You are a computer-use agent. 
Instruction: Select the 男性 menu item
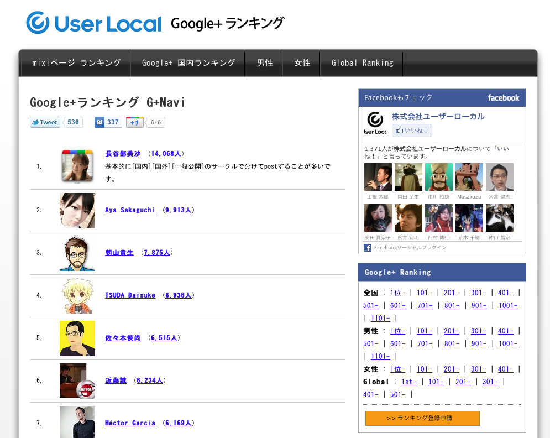(x=264, y=63)
